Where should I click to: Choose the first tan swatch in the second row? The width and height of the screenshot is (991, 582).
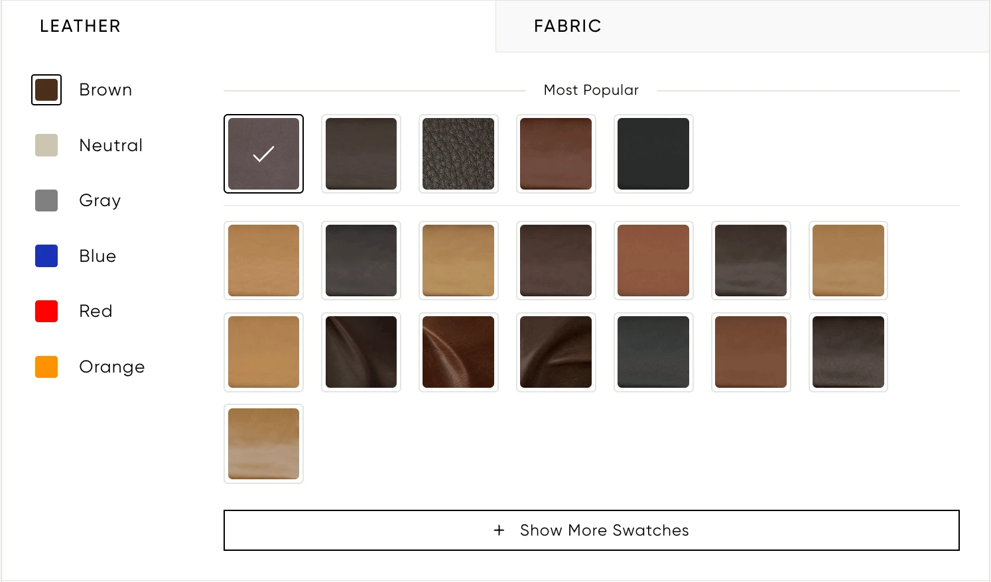click(x=263, y=260)
